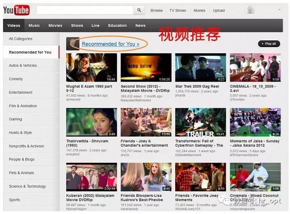Screen dimensions: 290x214
Task: Open the IGNentertainment uploader link
Action: [188, 155]
